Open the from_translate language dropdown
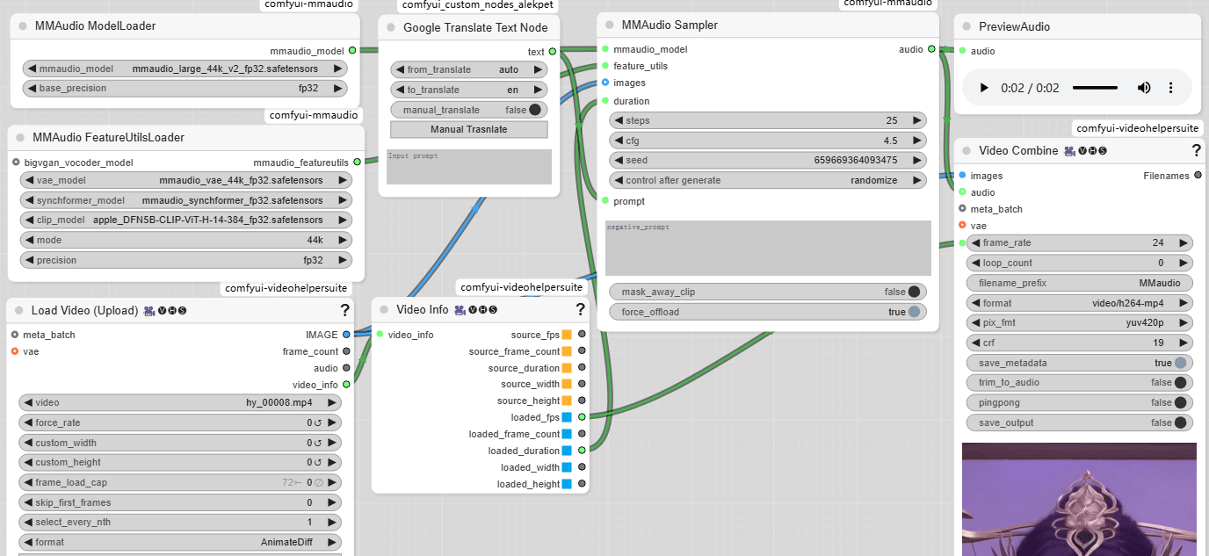Image resolution: width=1209 pixels, height=556 pixels. pos(468,69)
